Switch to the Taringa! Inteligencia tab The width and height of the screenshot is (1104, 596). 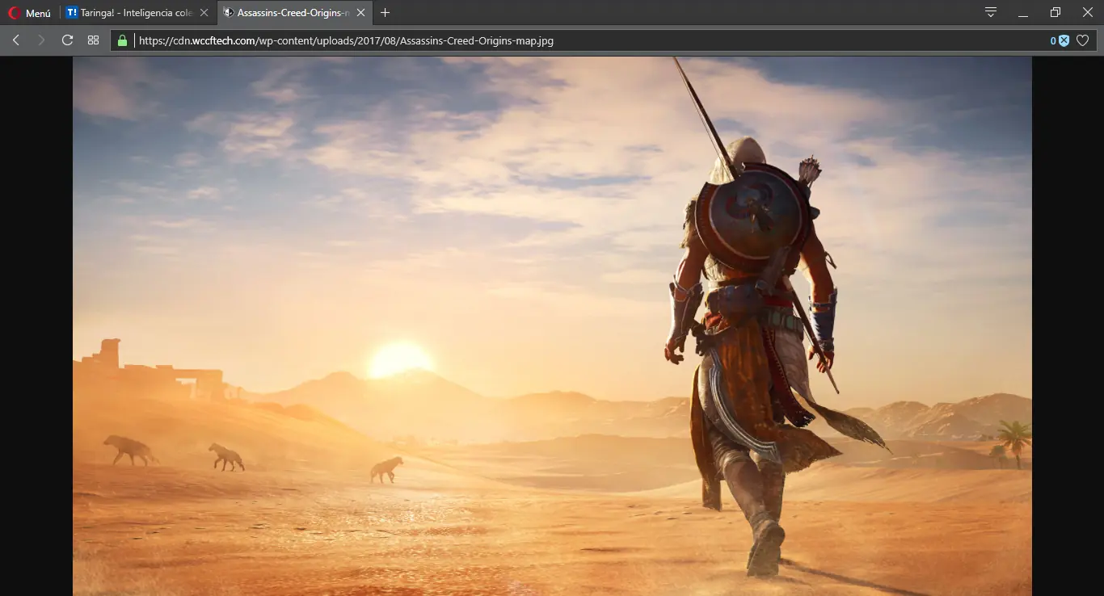(x=135, y=13)
